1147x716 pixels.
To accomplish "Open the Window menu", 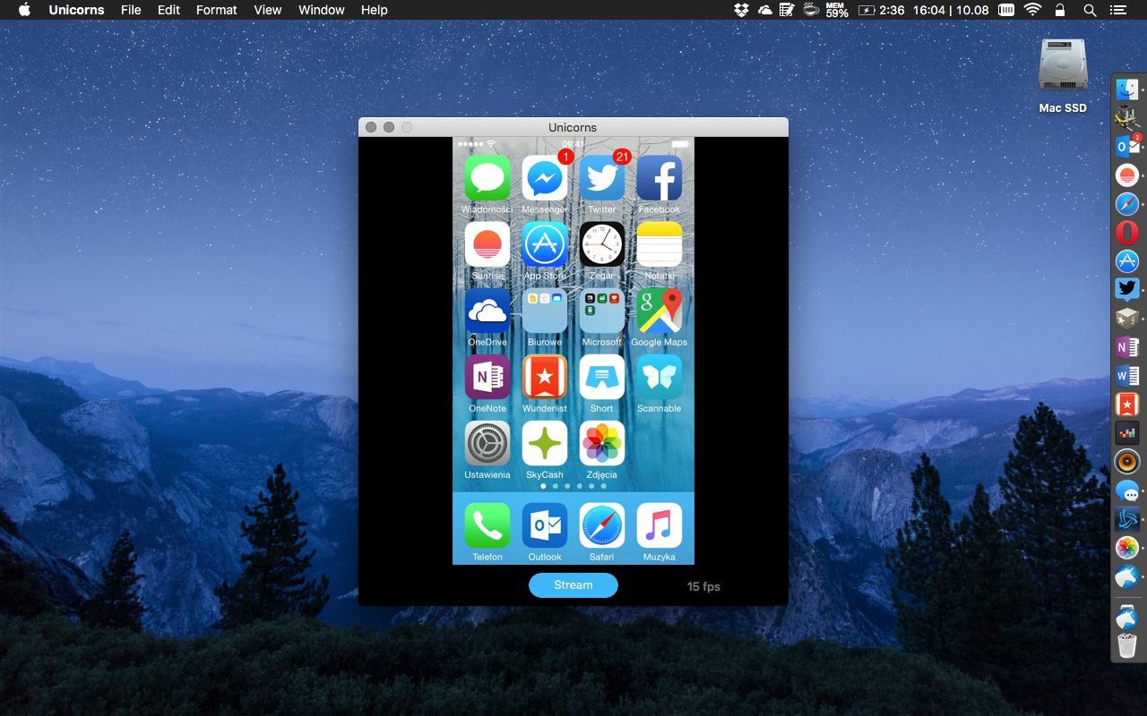I will tap(322, 10).
